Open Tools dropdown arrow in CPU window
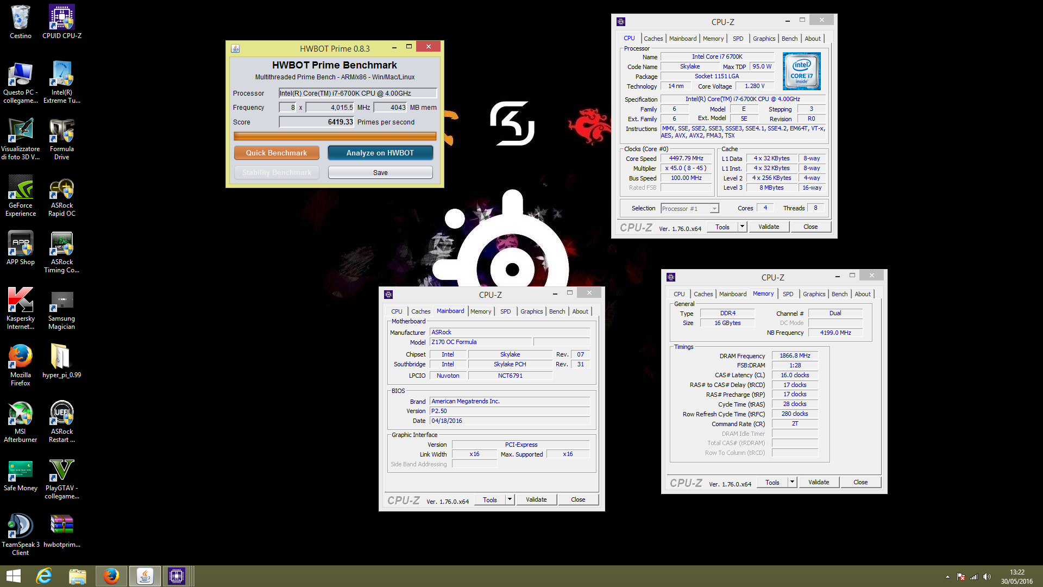This screenshot has width=1043, height=587. point(742,227)
